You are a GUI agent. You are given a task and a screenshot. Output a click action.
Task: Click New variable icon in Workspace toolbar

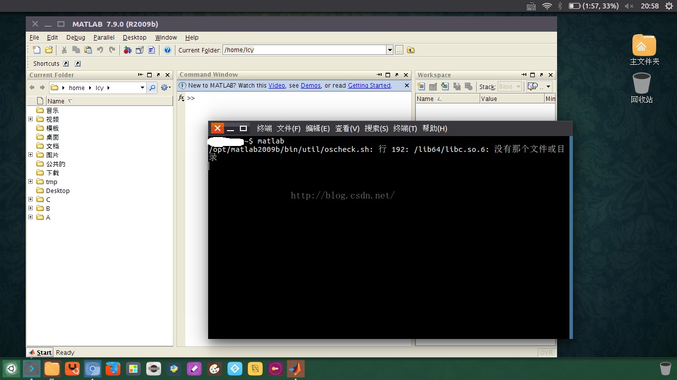pos(421,87)
